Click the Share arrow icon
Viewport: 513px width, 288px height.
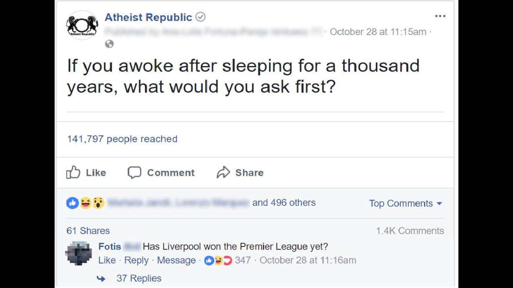[x=223, y=173]
